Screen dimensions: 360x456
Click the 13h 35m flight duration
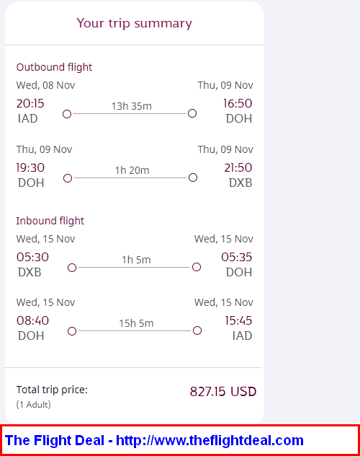point(132,106)
